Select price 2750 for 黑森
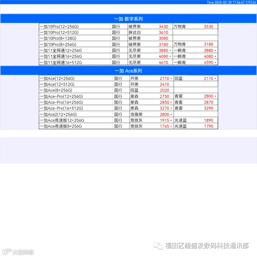The width and height of the screenshot is (257, 257). tap(164, 96)
